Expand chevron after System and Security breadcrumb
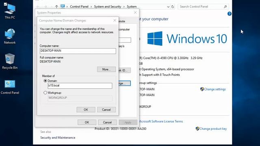260x146 pixels. pyautogui.click(x=124, y=7)
